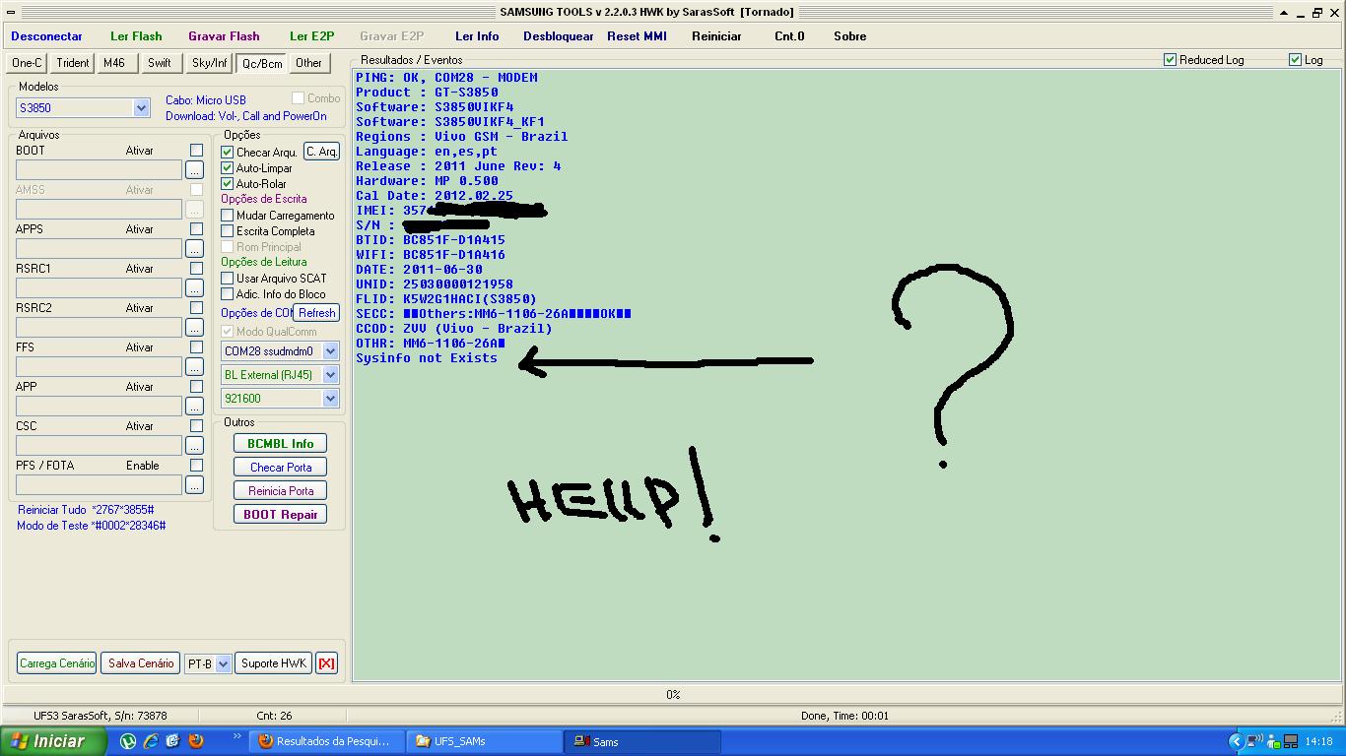Click Suporte HWK button
This screenshot has height=756, width=1346.
pyautogui.click(x=274, y=663)
